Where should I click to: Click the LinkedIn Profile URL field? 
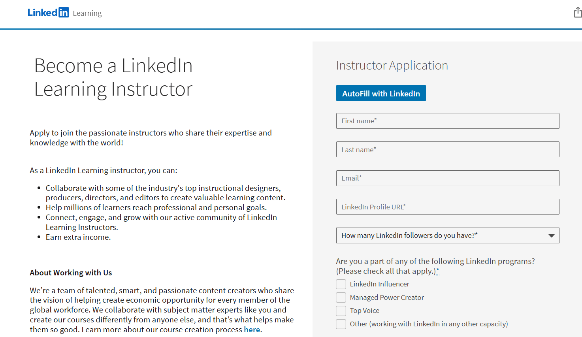[x=447, y=207]
